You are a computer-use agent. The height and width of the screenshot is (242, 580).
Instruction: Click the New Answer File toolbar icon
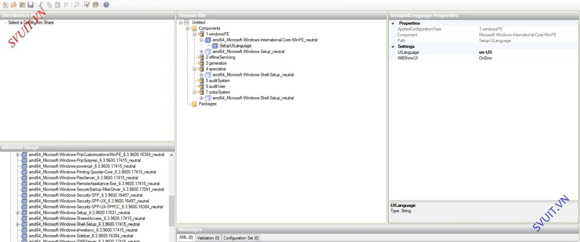pyautogui.click(x=5, y=5)
